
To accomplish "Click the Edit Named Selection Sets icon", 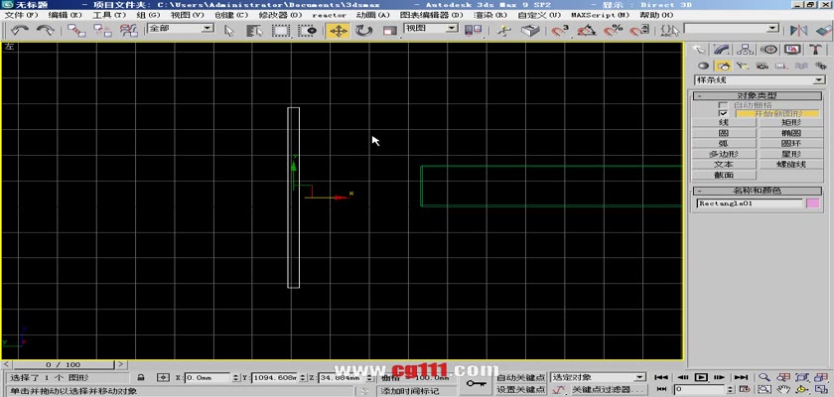I will [x=669, y=31].
